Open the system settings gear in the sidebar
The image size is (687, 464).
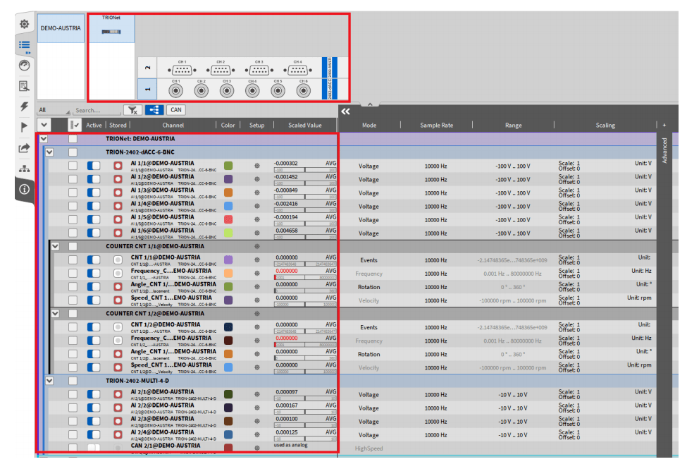click(24, 24)
